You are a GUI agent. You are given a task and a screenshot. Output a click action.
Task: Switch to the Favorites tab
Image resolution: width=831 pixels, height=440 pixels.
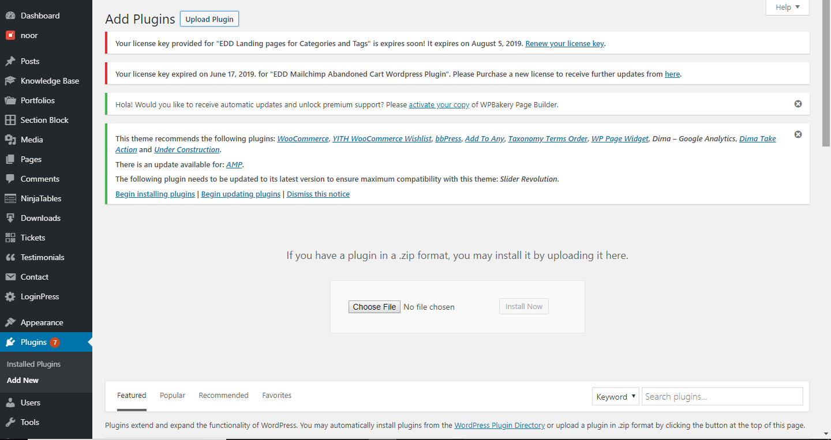[x=277, y=396]
